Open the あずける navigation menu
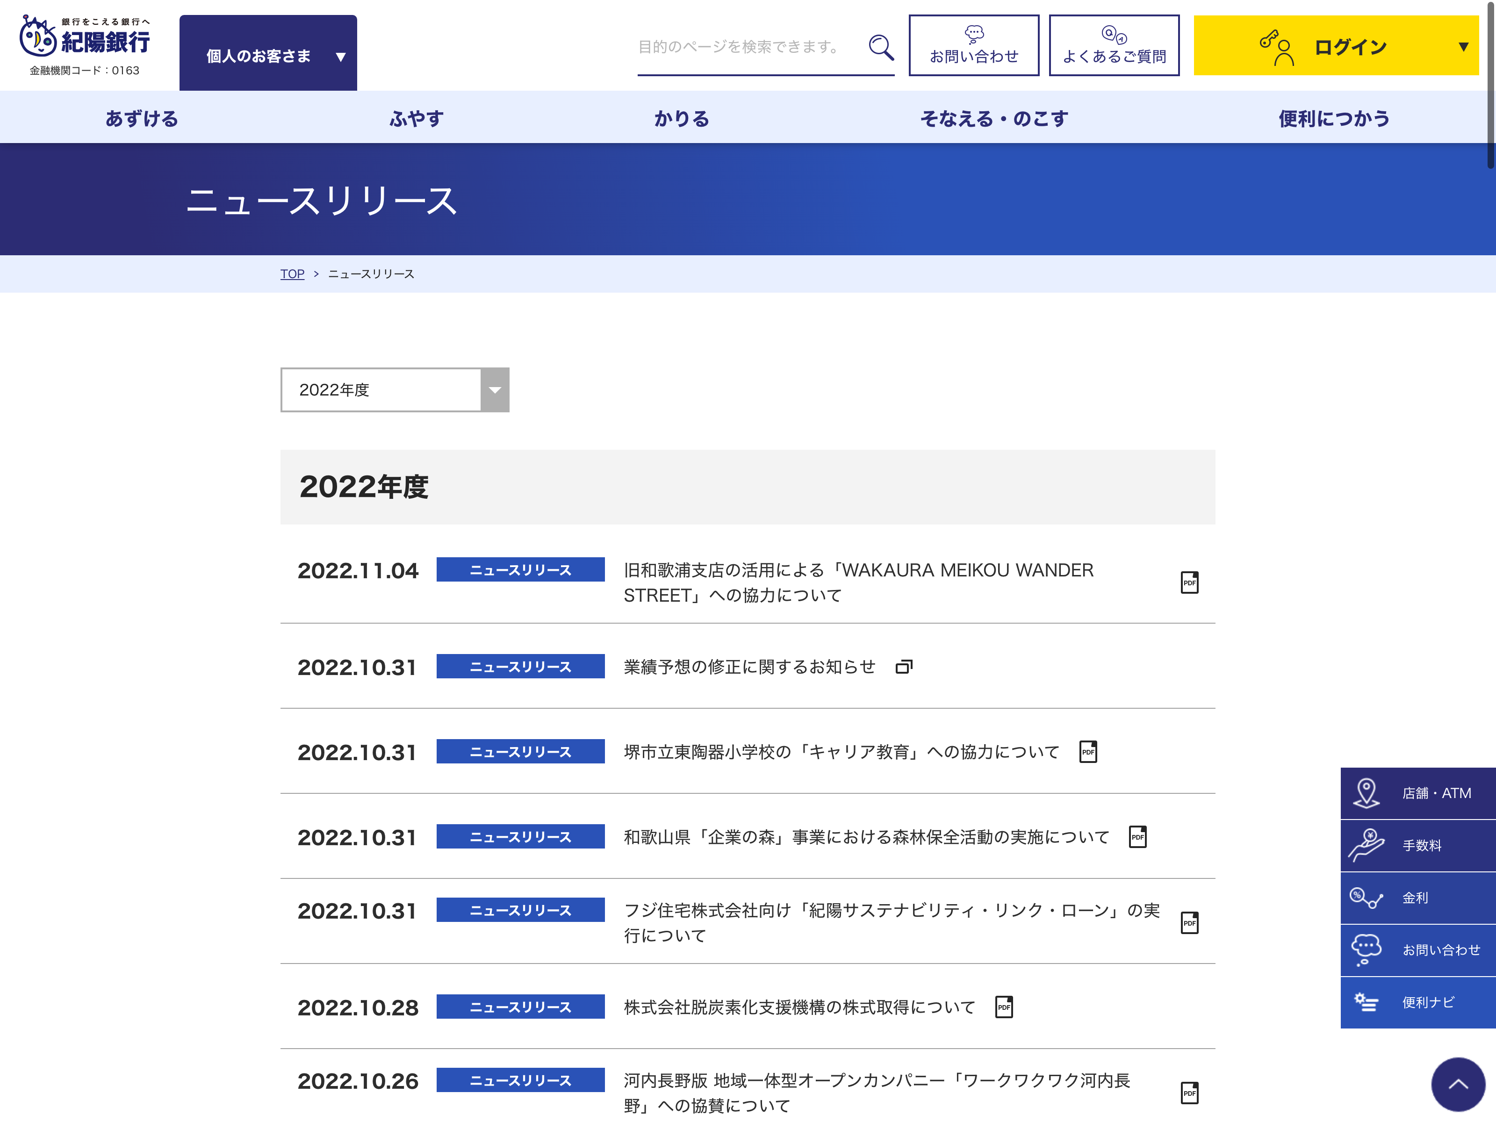1496x1122 pixels. tap(141, 118)
